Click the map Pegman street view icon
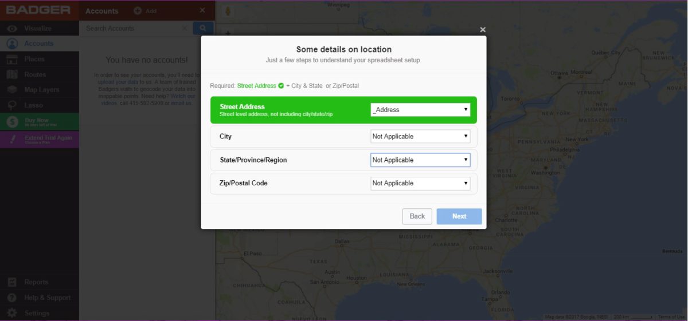The width and height of the screenshot is (688, 321). pyautogui.click(x=228, y=11)
